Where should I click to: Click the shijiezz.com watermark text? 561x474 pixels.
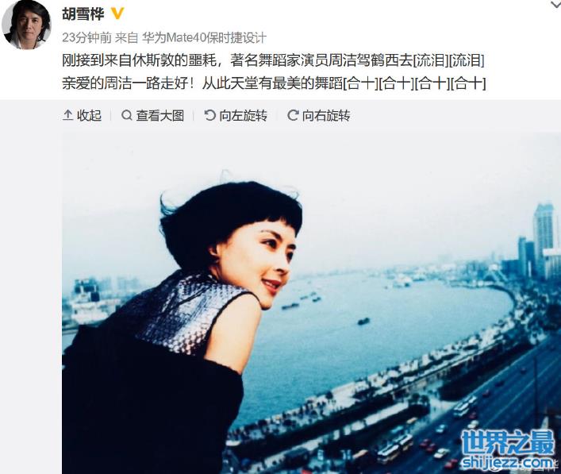[507, 462]
